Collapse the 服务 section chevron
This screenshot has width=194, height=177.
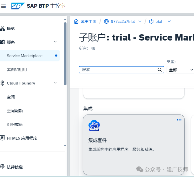(55, 42)
